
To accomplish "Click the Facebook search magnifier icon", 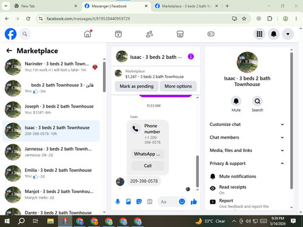I will click(x=25, y=34).
